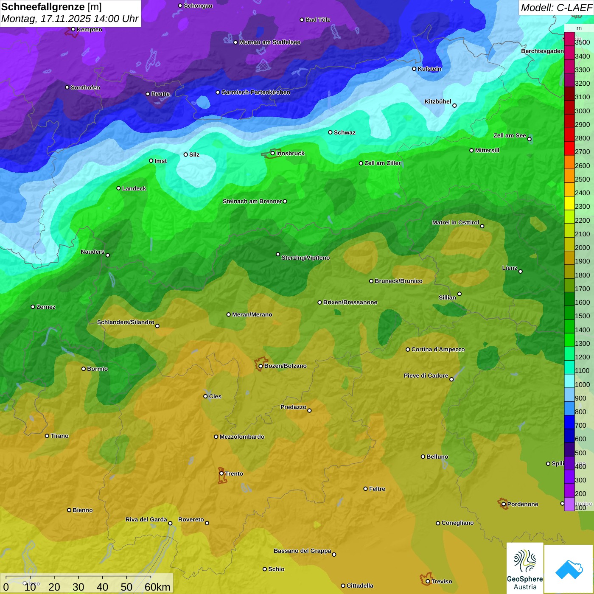Image resolution: width=594 pixels, height=594 pixels.
Task: Pick the Pordenone city marker dot
Action: click(504, 504)
